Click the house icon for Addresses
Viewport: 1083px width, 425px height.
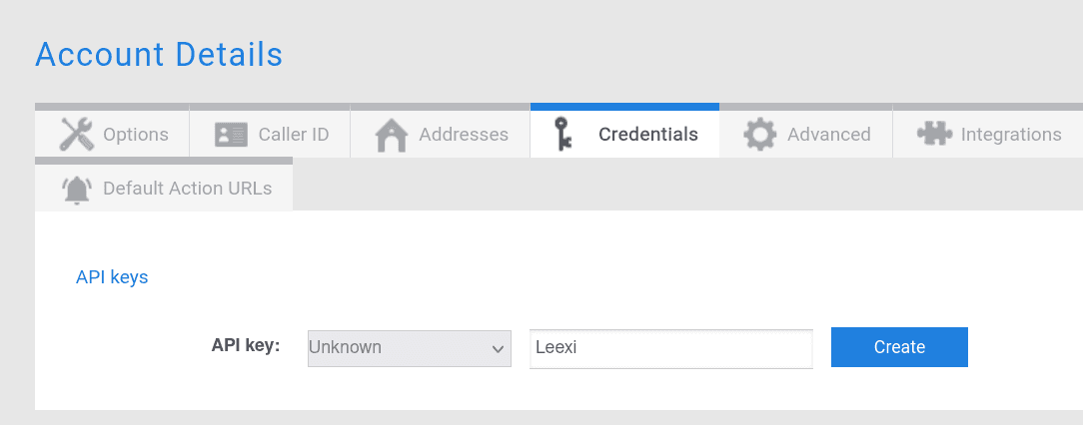pos(392,135)
